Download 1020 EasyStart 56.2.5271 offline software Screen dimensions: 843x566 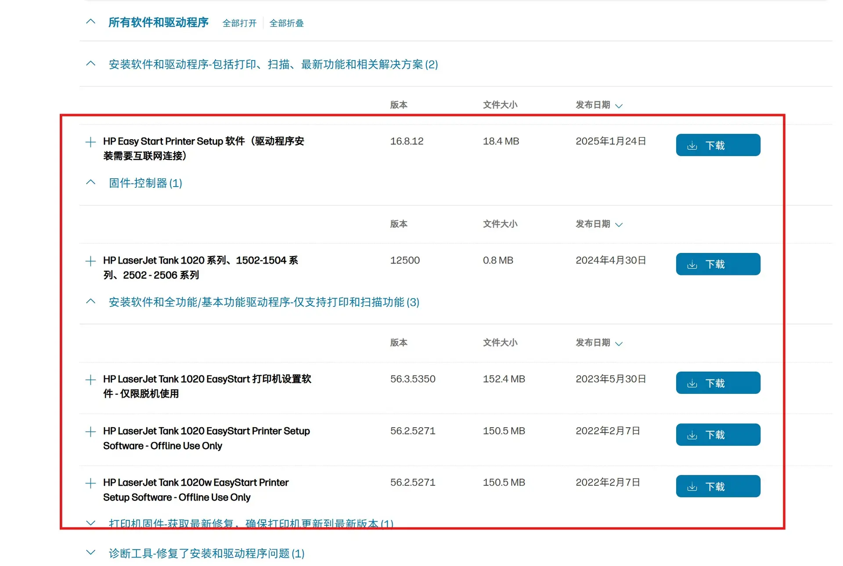click(717, 435)
